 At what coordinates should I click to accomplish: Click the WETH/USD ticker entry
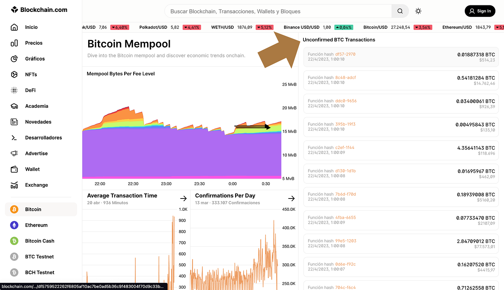[242, 27]
